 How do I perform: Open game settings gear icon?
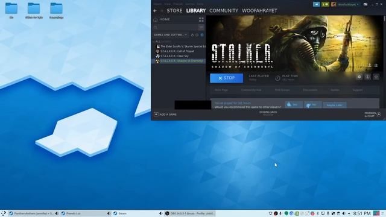point(359,77)
